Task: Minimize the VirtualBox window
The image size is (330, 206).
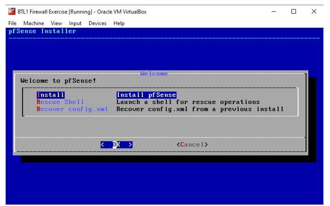Action: 273,12
